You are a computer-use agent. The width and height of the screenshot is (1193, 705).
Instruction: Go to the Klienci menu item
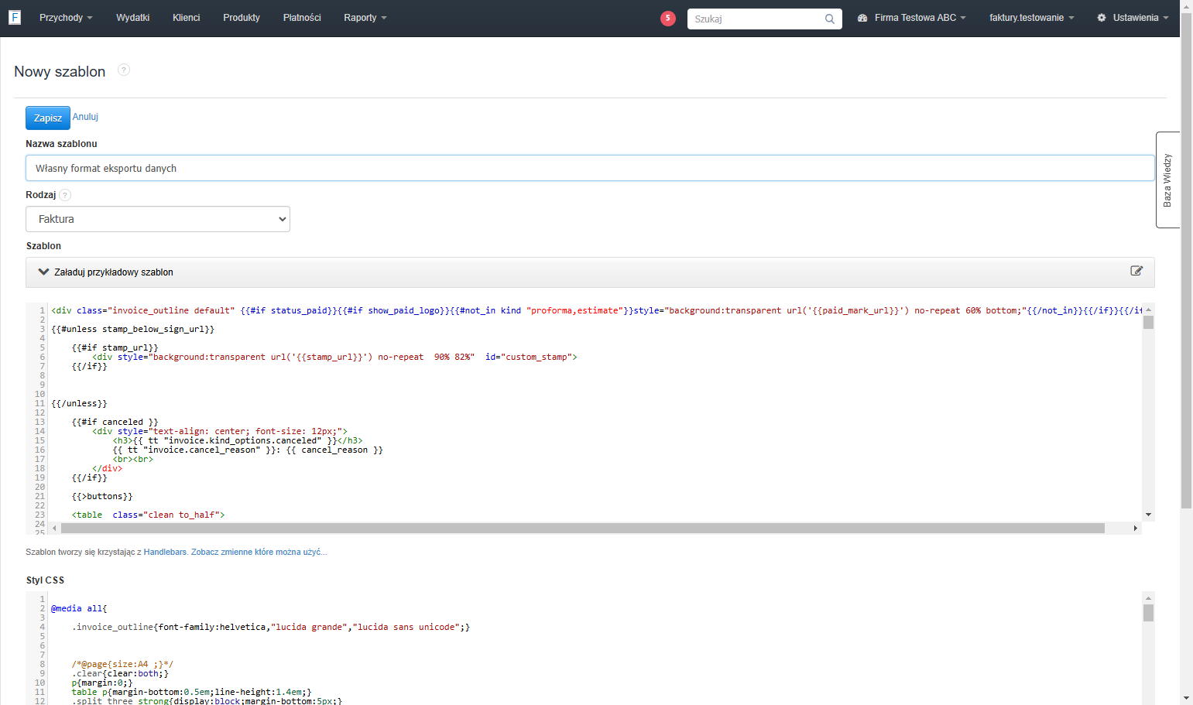(187, 18)
